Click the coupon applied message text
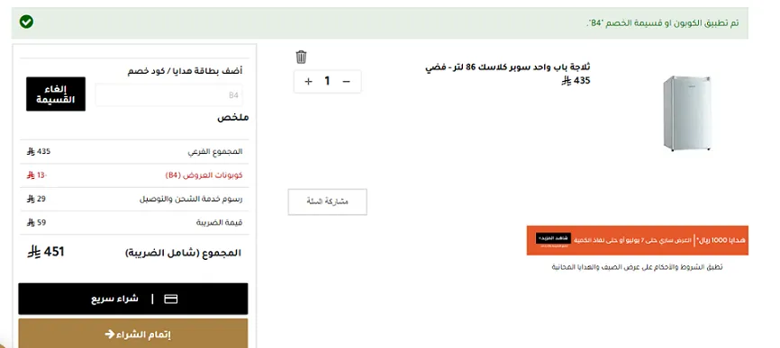The width and height of the screenshot is (780, 348). pos(663,23)
